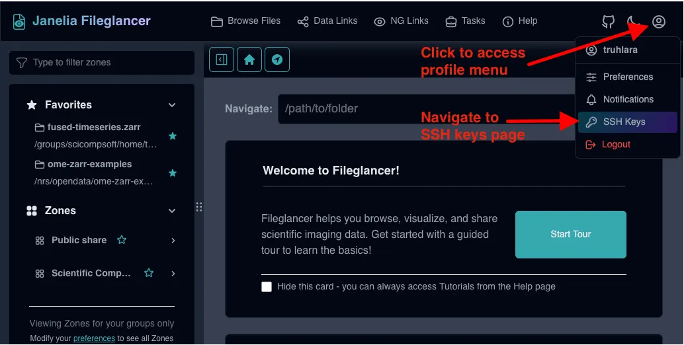Click the Janelia Fileglancer title
The width and height of the screenshot is (684, 345).
91,21
